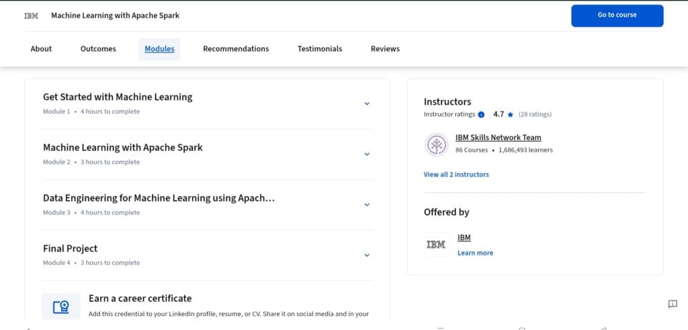Viewport: 688px width, 330px height.
Task: Click the feedback flag icon at bottom right
Action: click(672, 304)
